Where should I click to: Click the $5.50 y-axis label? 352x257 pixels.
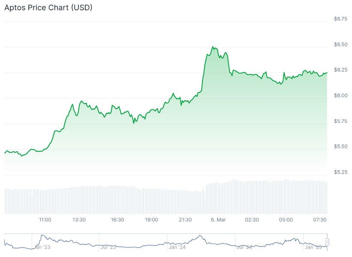point(340,146)
